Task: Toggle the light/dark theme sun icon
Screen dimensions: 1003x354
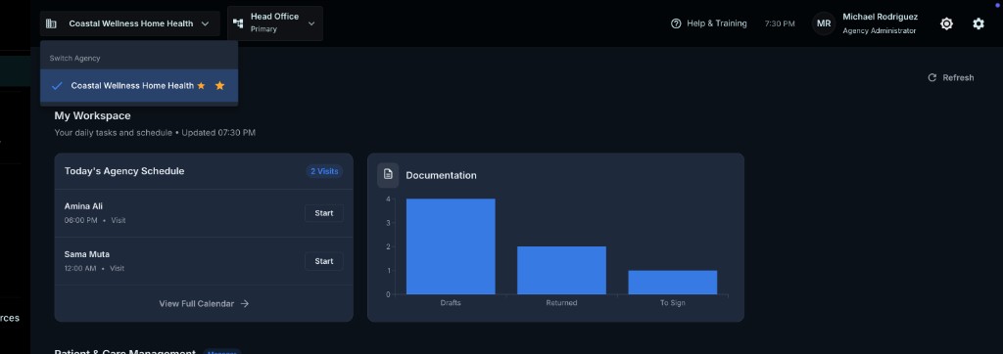Action: [x=947, y=23]
